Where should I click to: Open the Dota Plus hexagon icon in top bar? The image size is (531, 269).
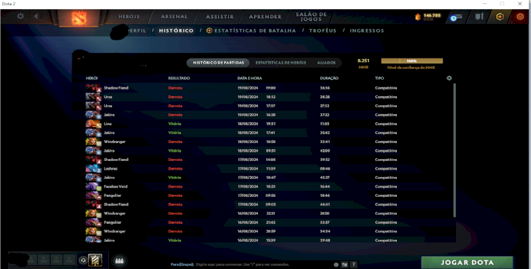[x=500, y=17]
